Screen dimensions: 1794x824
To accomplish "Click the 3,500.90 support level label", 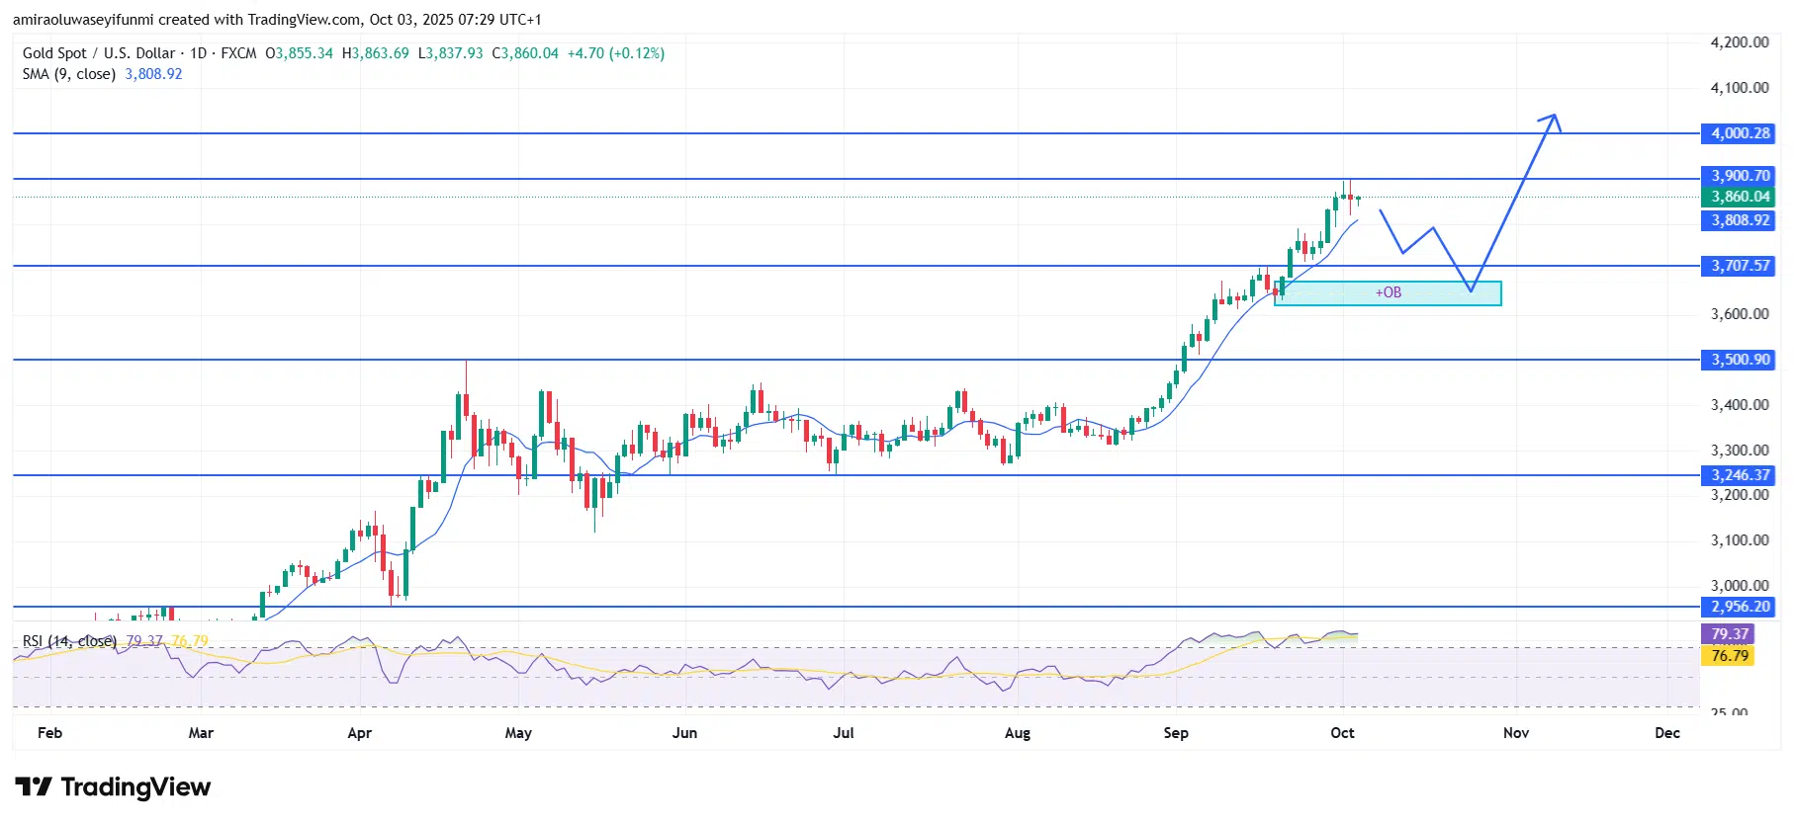I will click(x=1740, y=360).
